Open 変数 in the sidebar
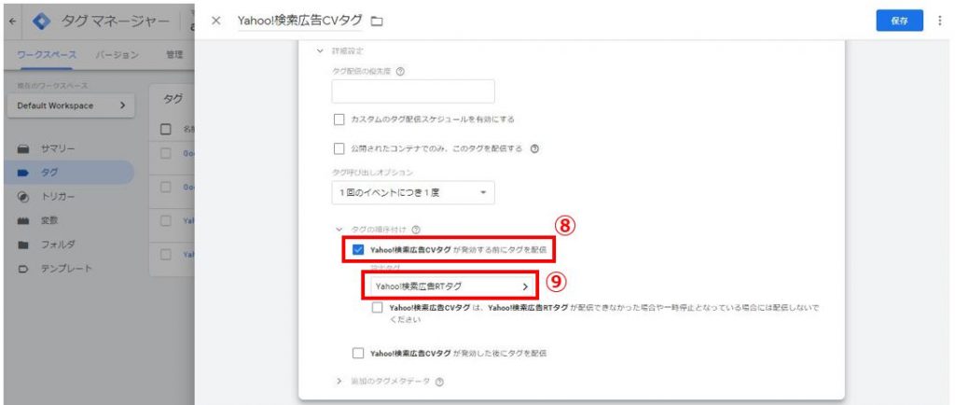Viewport: 955px width, 405px height. click(49, 220)
